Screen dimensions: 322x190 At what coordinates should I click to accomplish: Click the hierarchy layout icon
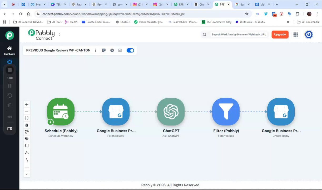pyautogui.click(x=27, y=153)
